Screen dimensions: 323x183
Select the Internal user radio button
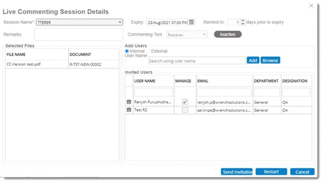[x=127, y=51]
